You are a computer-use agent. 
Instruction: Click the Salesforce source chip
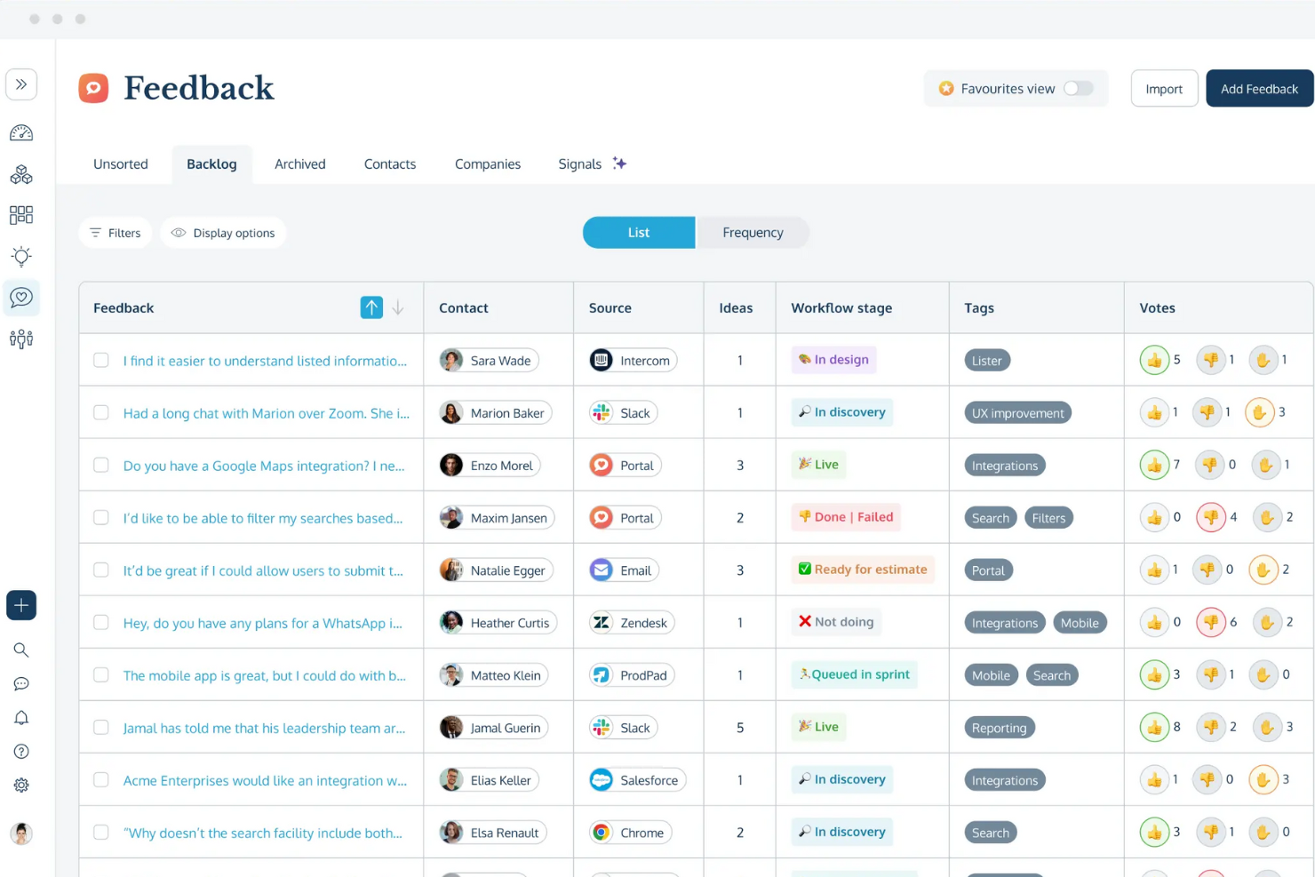click(637, 780)
